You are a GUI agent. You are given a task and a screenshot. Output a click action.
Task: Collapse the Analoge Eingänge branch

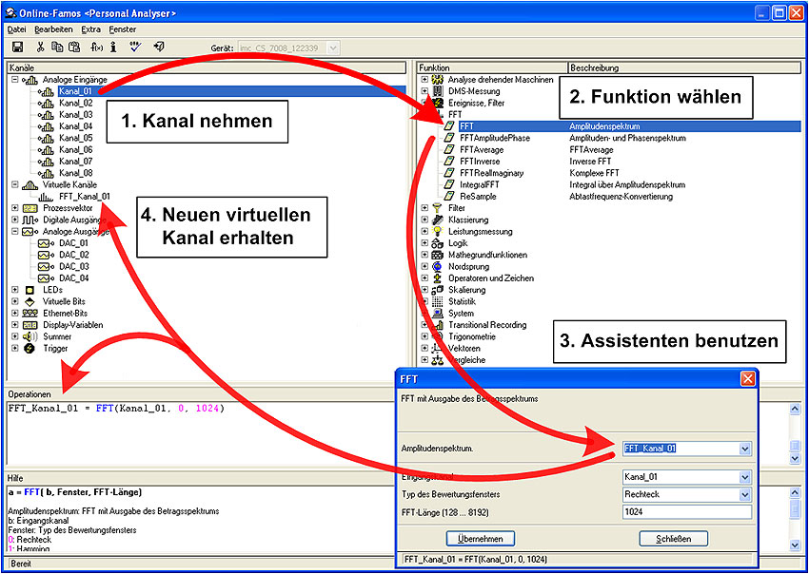pos(17,80)
